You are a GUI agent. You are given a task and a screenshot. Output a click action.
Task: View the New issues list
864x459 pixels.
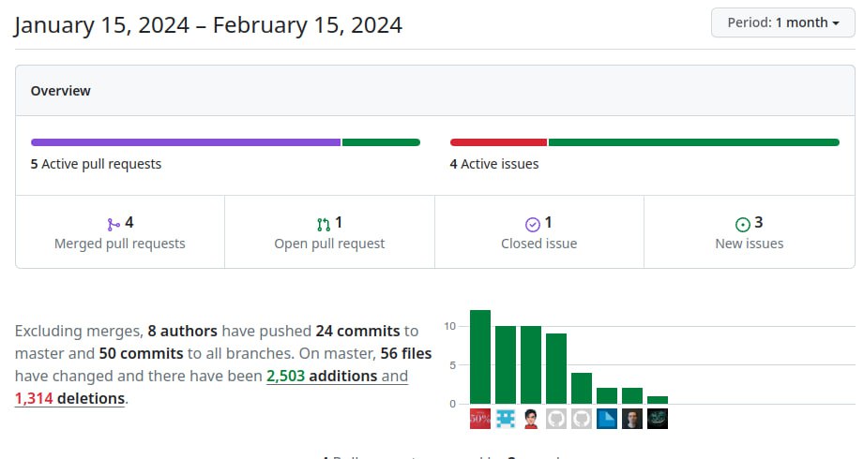749,244
